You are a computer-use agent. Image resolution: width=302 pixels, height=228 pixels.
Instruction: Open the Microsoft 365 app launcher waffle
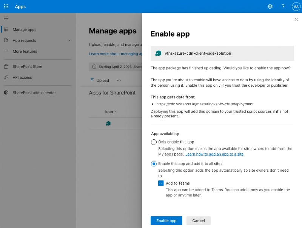(x=5, y=6)
